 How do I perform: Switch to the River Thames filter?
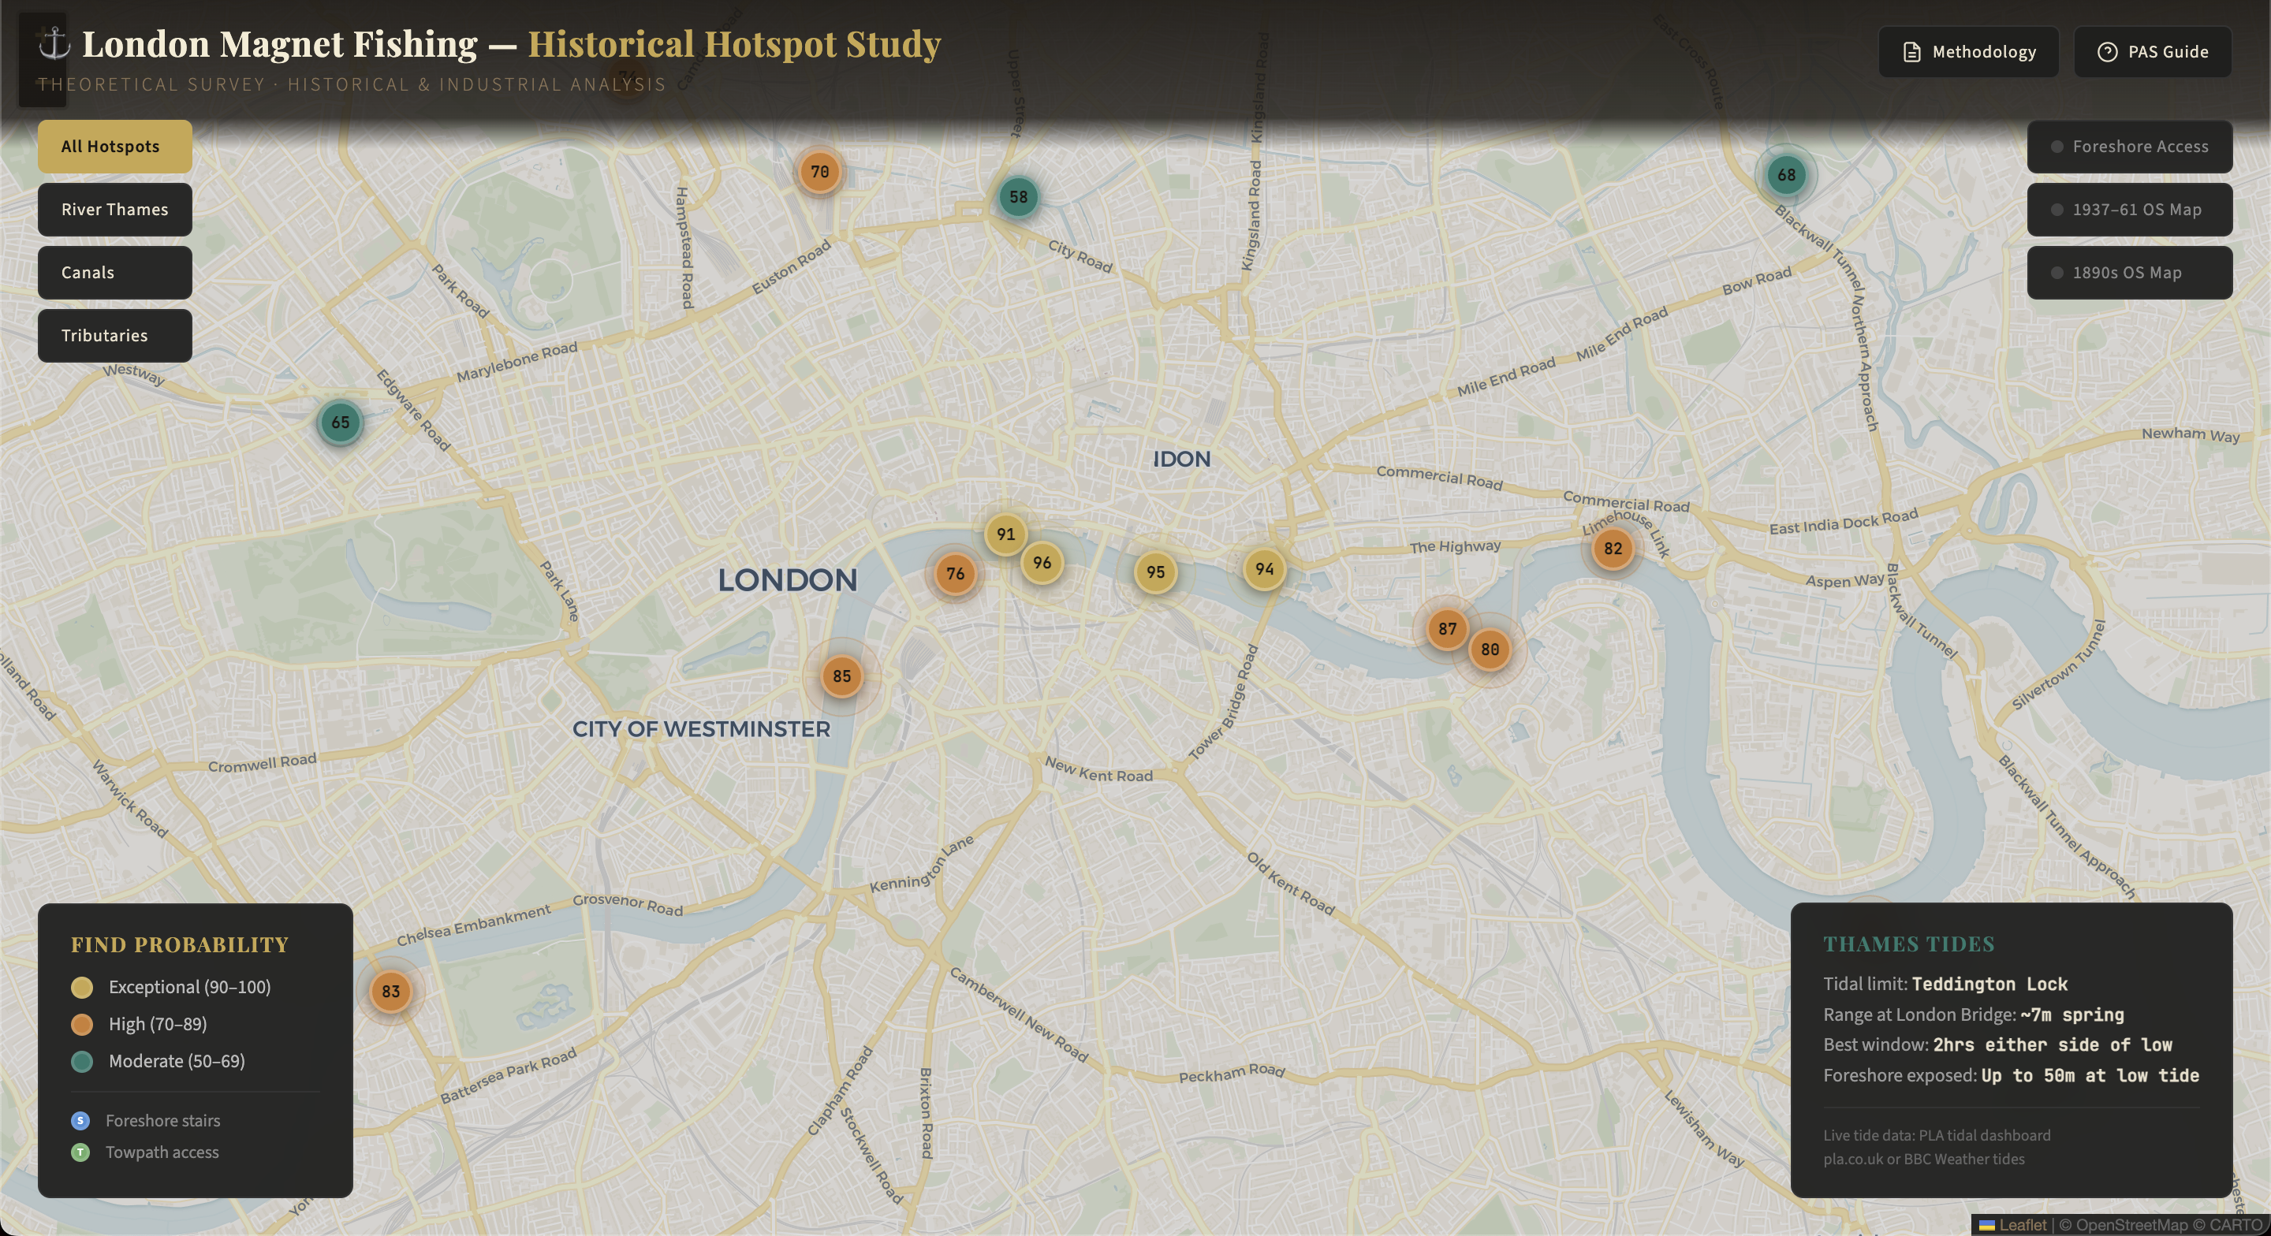click(x=114, y=210)
